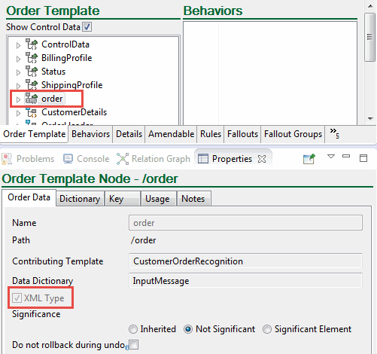
Task: Click the Status node icon
Action: pos(32,72)
